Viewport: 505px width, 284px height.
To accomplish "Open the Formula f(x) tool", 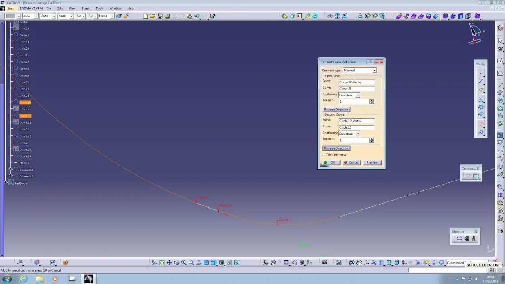I will coord(266,263).
